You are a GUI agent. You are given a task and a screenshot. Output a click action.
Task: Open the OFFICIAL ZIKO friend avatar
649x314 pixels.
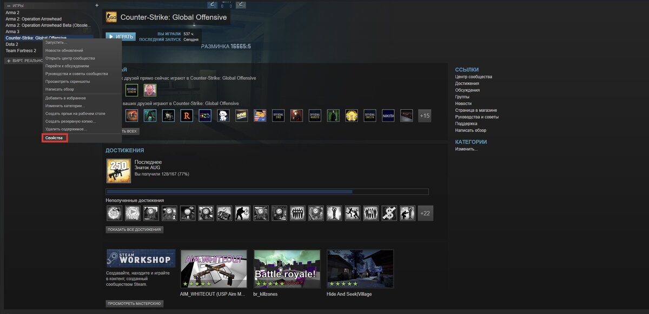point(279,116)
